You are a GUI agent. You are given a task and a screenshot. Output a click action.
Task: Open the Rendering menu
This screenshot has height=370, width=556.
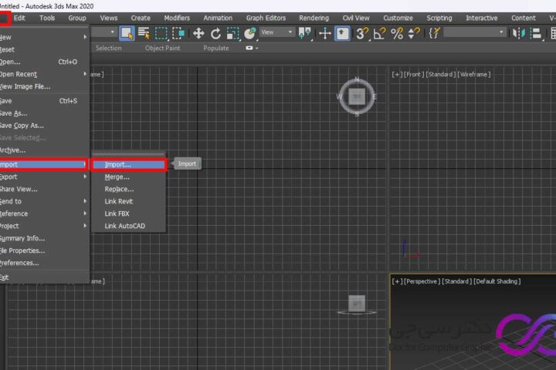click(314, 18)
